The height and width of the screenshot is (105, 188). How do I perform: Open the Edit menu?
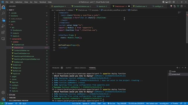click(x=12, y=2)
